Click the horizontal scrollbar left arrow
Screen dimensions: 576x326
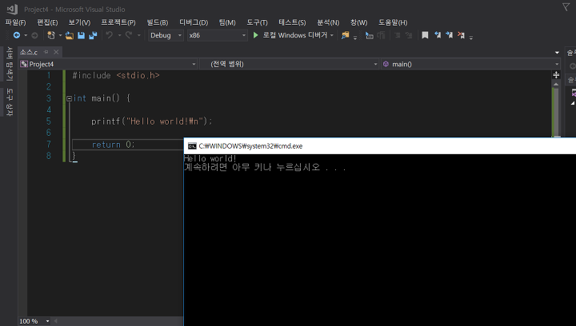(56, 321)
